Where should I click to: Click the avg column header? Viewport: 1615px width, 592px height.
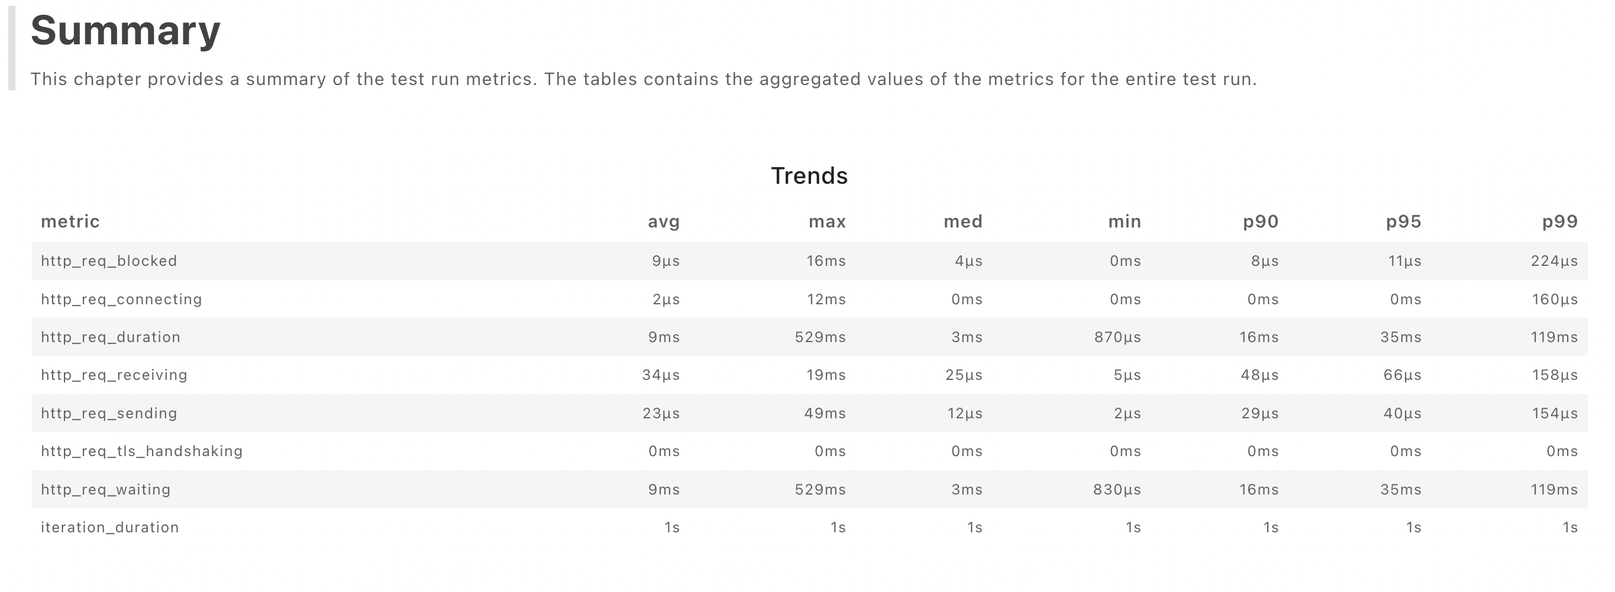coord(663,222)
